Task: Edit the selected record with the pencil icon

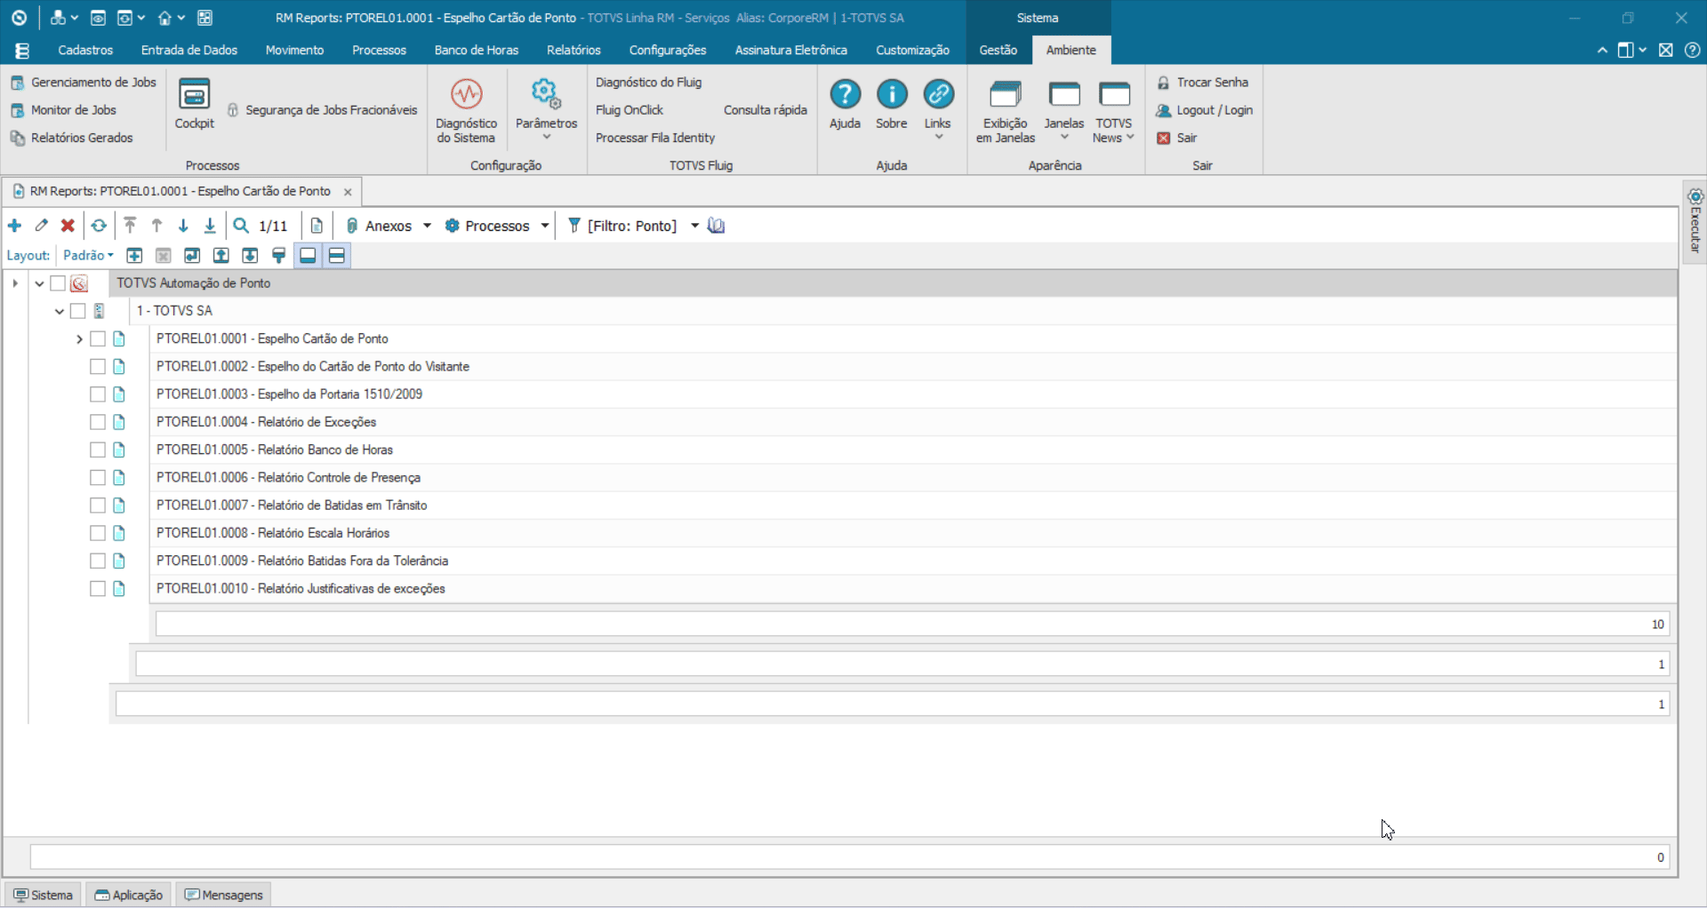Action: [41, 226]
